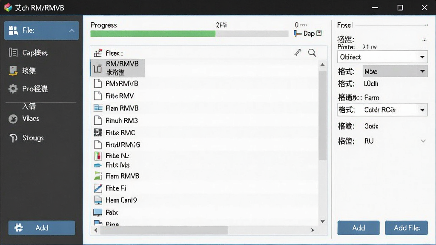The image size is (436, 245).
Task: Select the highlighted RM/RMVB list entry
Action: coord(118,68)
